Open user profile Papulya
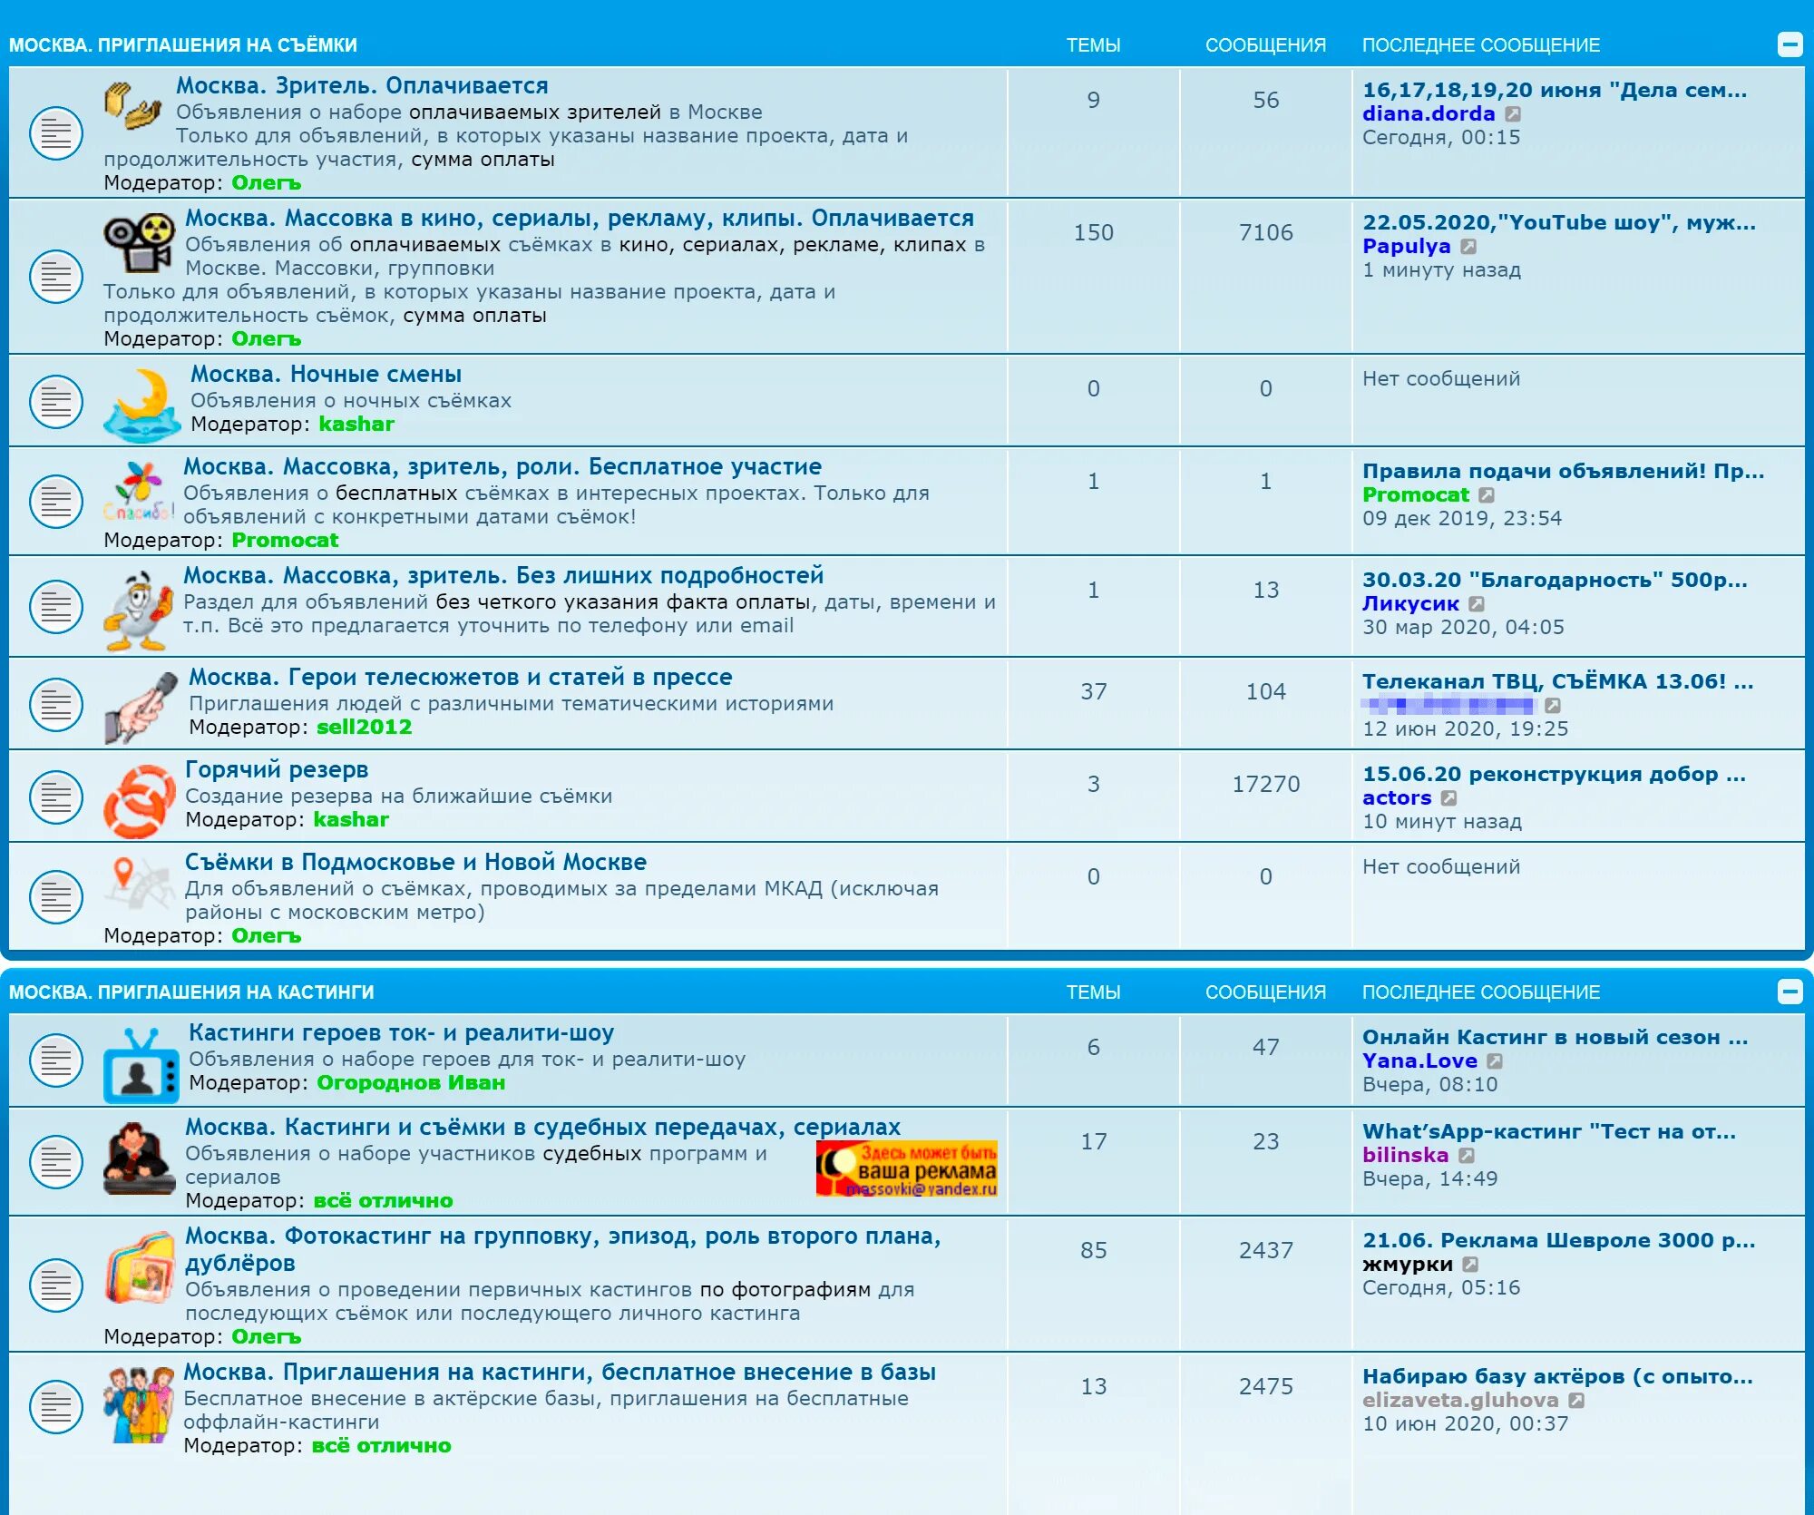Screen dimensions: 1814x1515 (1406, 246)
